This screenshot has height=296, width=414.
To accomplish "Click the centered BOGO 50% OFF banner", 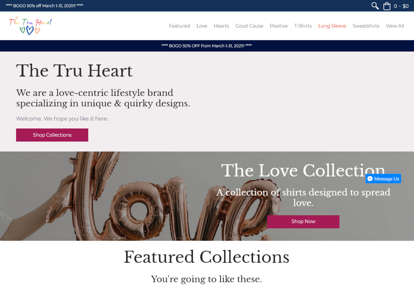I will (207, 46).
